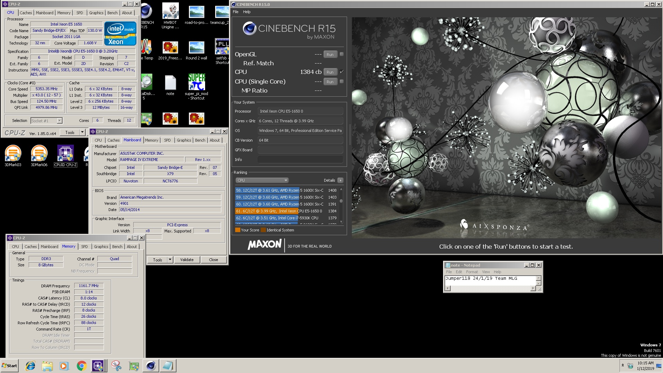Toggle the OpenGL test checkbox in Cinebench

click(342, 54)
